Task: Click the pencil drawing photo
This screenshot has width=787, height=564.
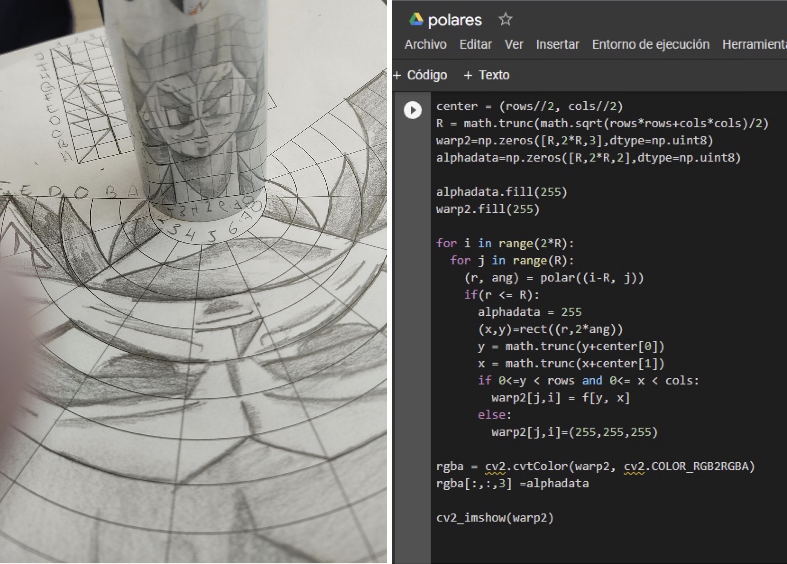Action: pos(193,282)
